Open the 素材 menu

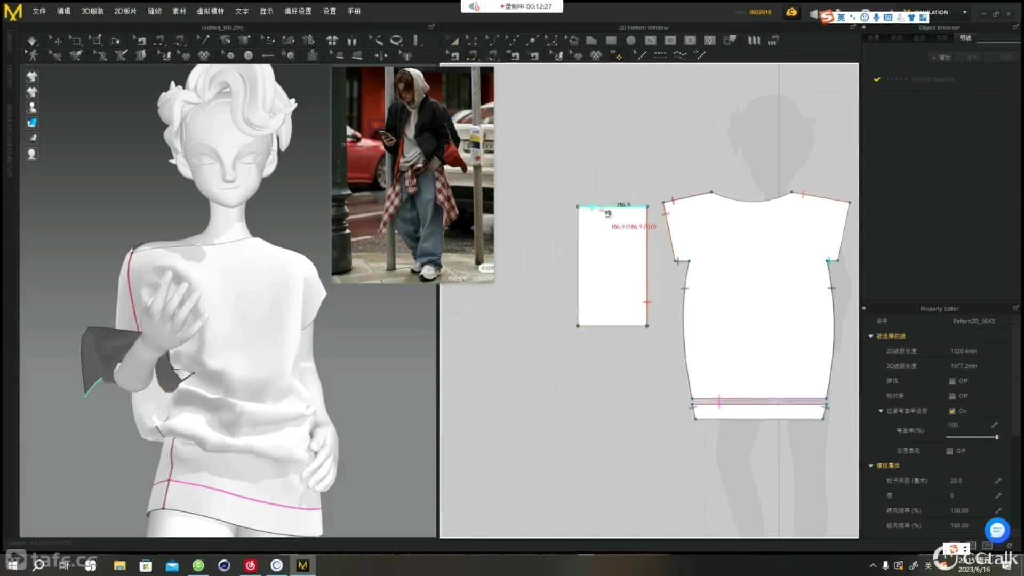[x=179, y=11]
